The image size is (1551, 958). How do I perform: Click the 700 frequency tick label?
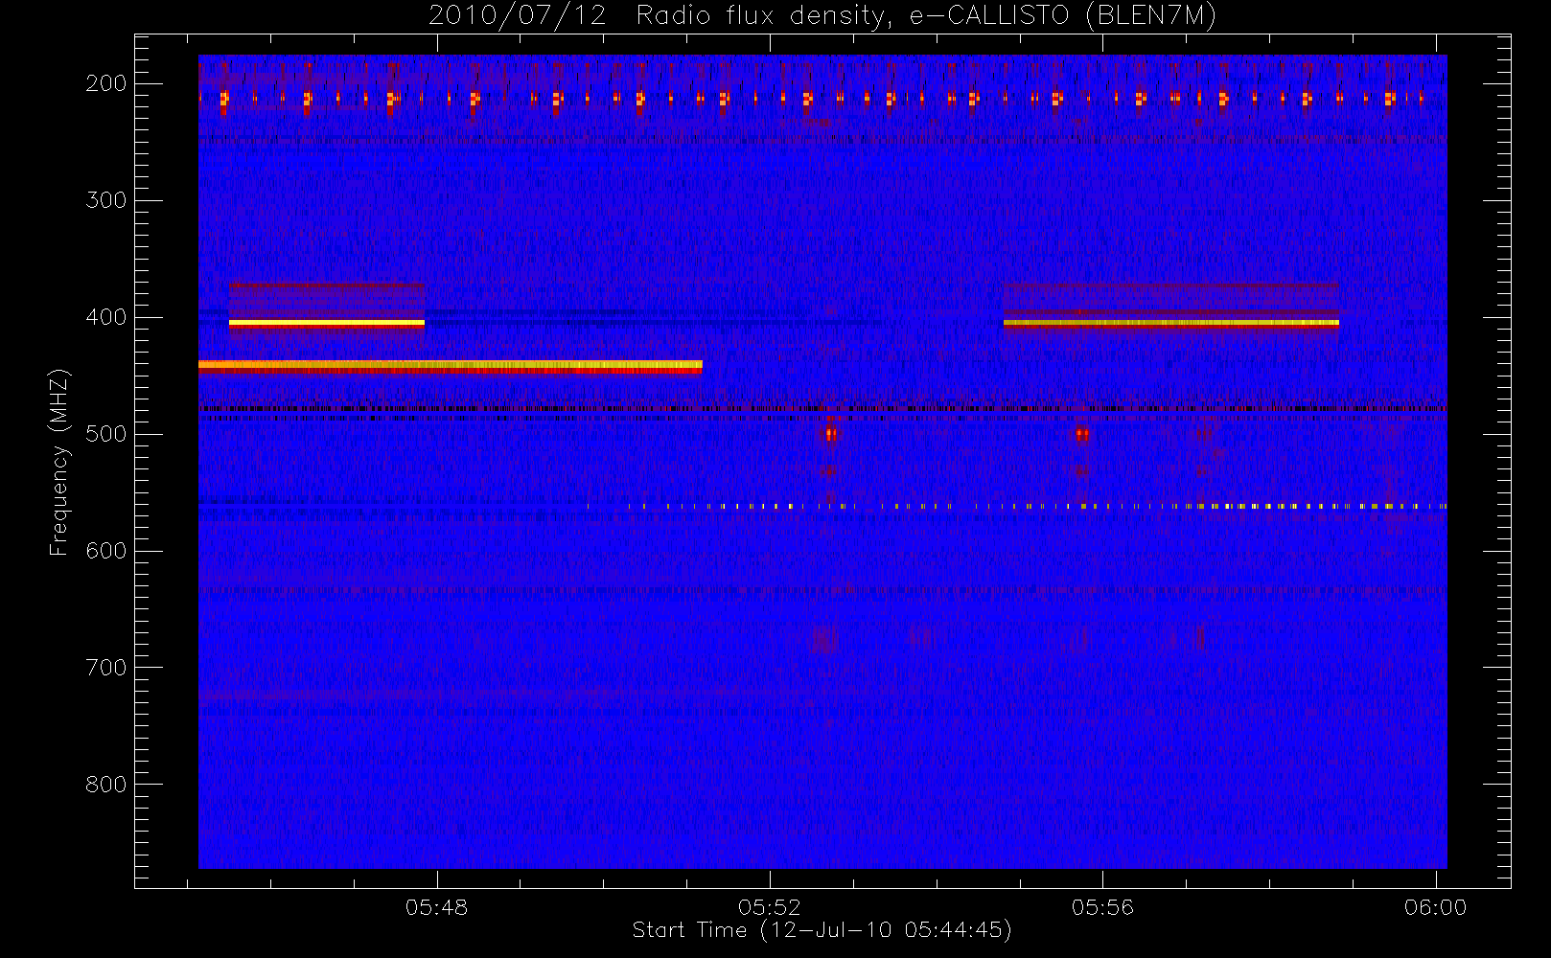(105, 668)
